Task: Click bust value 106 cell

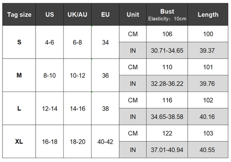Action: point(167,34)
